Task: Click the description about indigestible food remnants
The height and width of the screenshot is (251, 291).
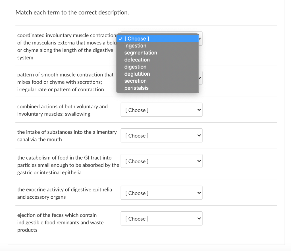Action: [x=60, y=222]
